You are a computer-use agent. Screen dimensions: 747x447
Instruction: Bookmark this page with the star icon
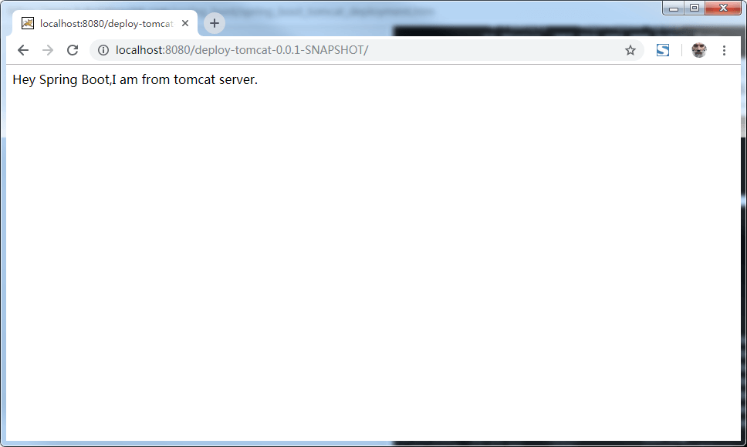click(x=630, y=50)
